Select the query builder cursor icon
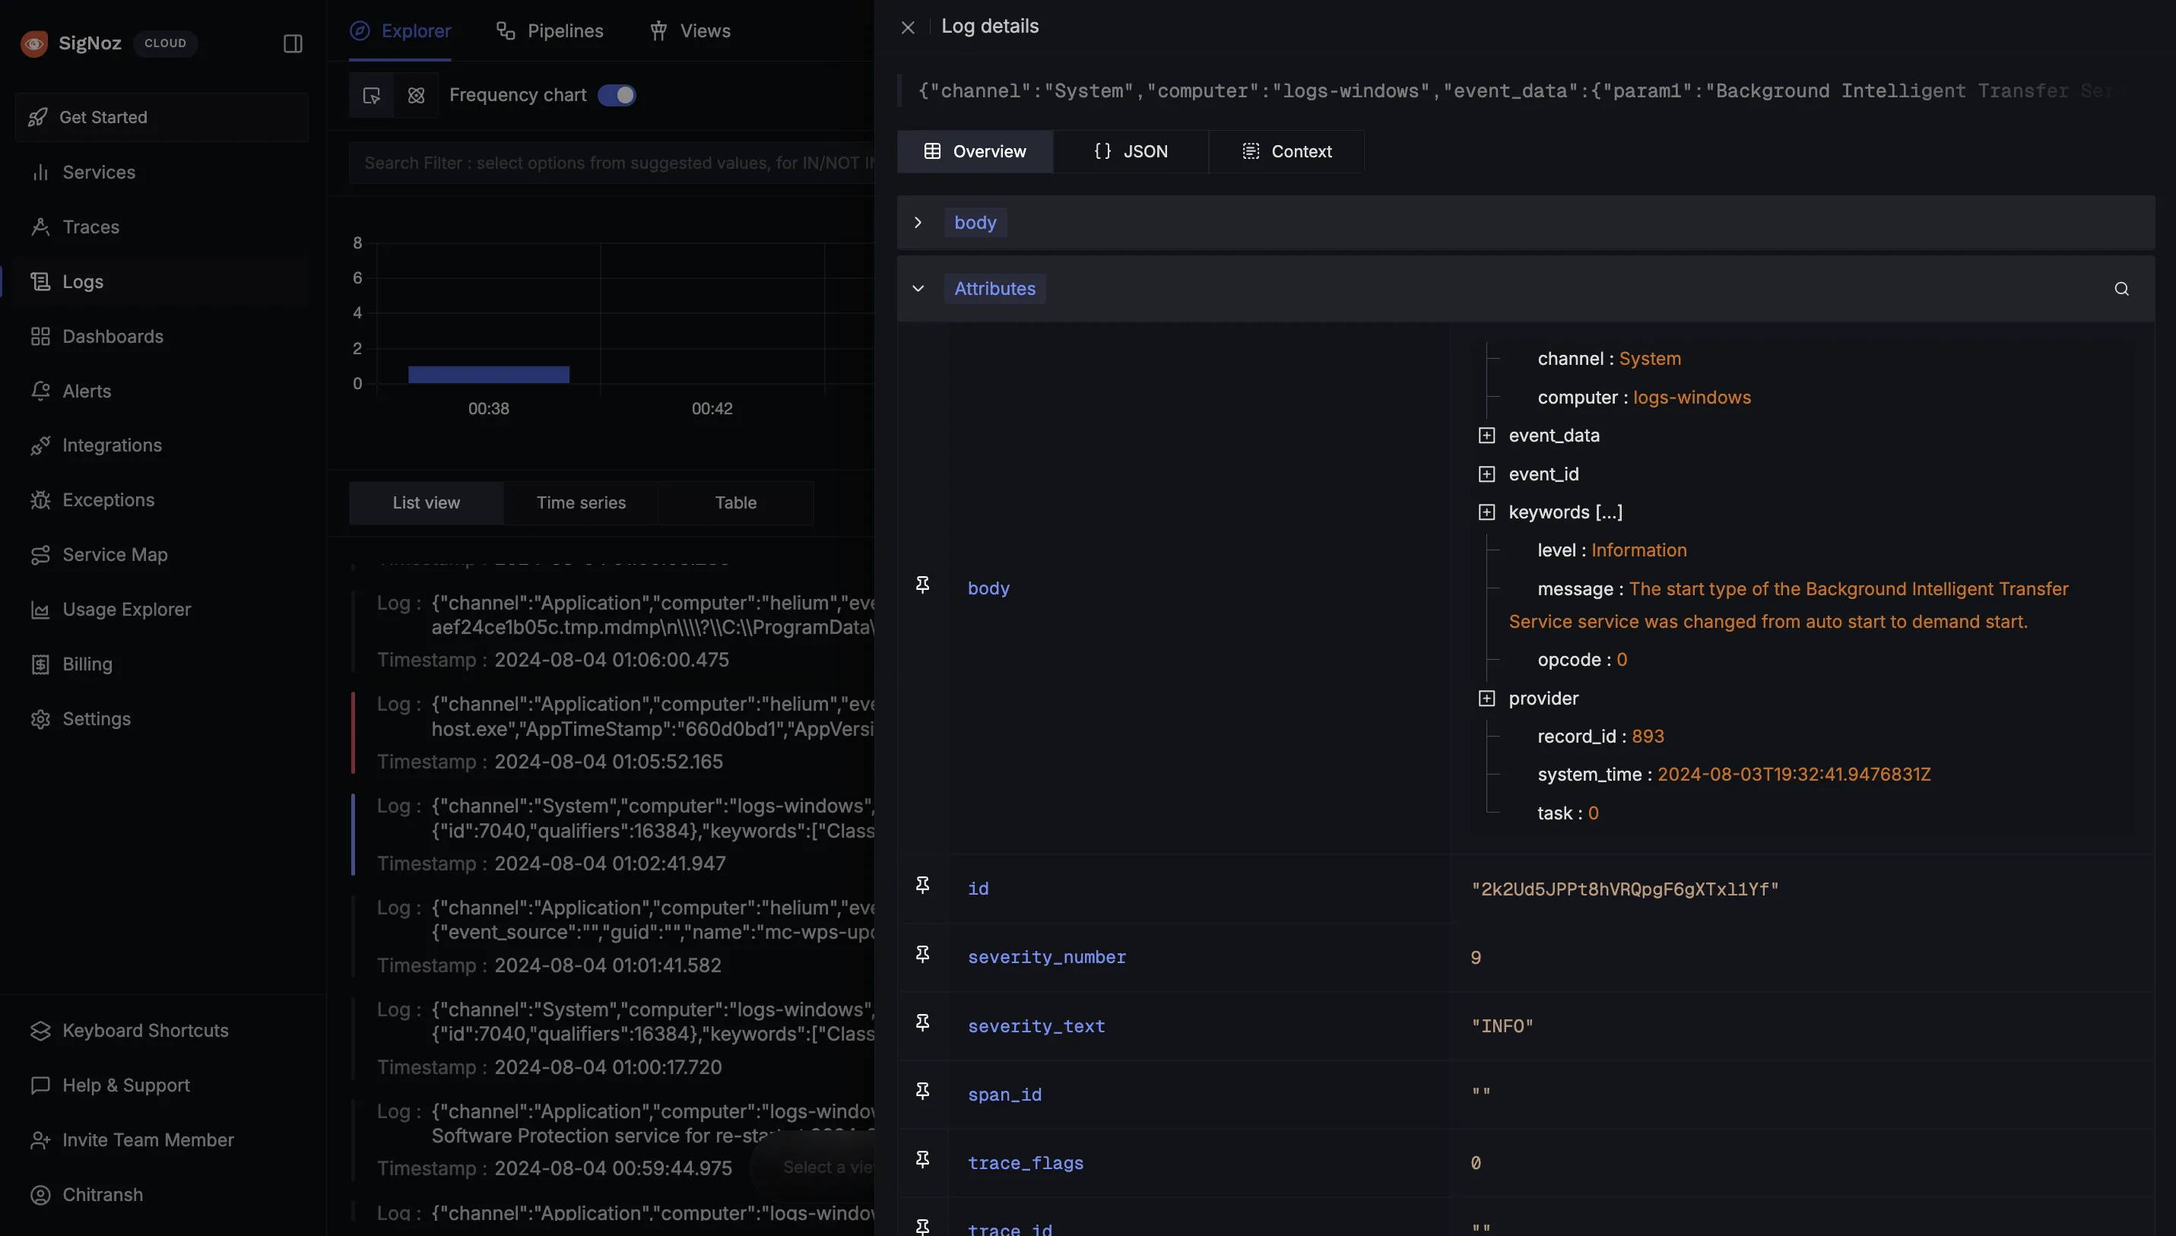2176x1236 pixels. coord(371,95)
